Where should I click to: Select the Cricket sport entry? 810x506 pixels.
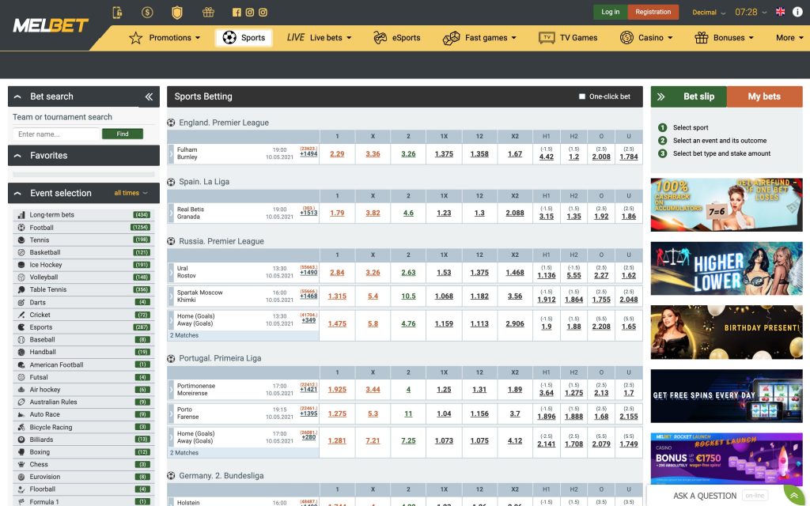(84, 315)
